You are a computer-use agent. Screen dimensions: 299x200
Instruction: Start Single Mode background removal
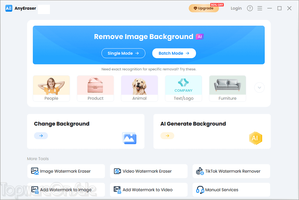click(123, 53)
